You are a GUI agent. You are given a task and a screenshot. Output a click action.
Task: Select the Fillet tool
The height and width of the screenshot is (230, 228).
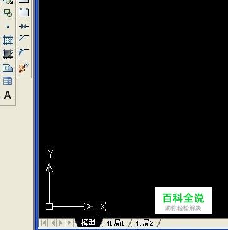pyautogui.click(x=24, y=54)
